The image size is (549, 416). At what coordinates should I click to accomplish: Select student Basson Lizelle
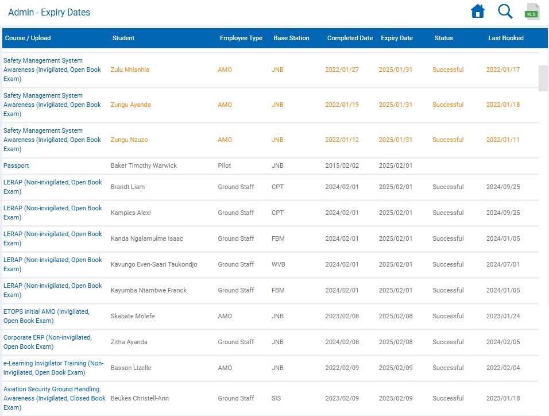tap(131, 368)
